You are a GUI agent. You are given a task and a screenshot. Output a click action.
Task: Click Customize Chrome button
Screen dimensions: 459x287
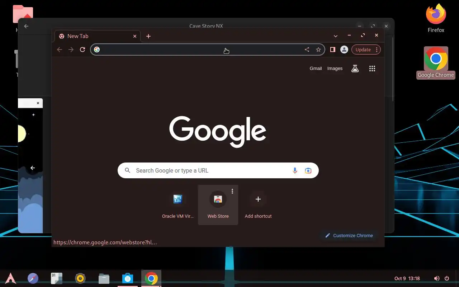(349, 236)
